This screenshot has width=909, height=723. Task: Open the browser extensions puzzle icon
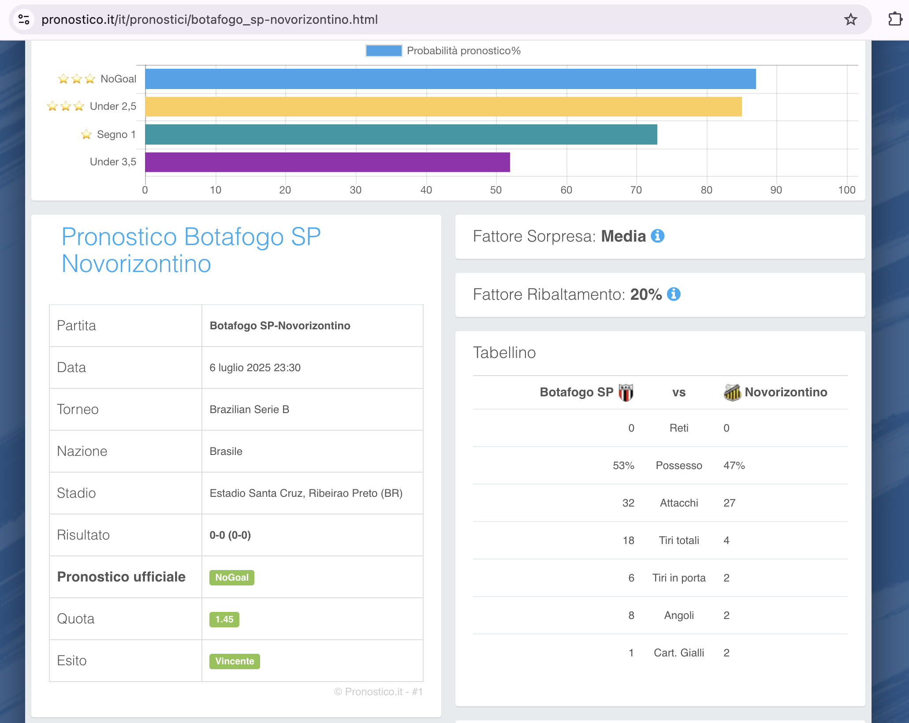pyautogui.click(x=895, y=19)
